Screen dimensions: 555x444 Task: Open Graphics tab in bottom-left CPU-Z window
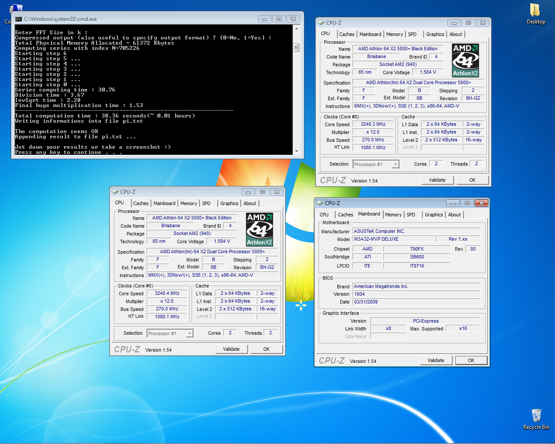229,203
